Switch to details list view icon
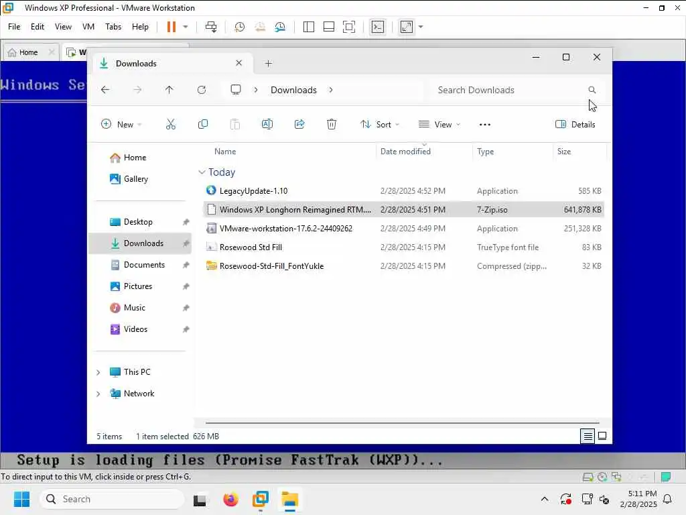Viewport: 686px width, 515px height. (588, 436)
